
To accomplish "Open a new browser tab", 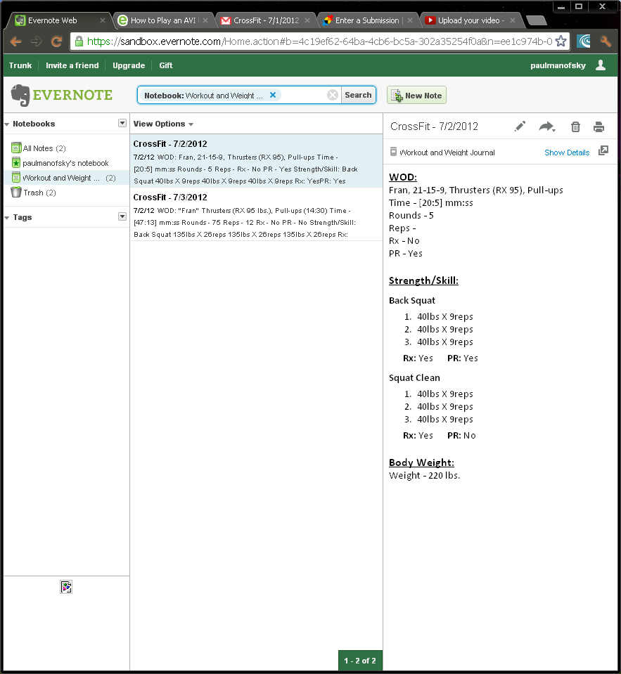I will coord(537,20).
